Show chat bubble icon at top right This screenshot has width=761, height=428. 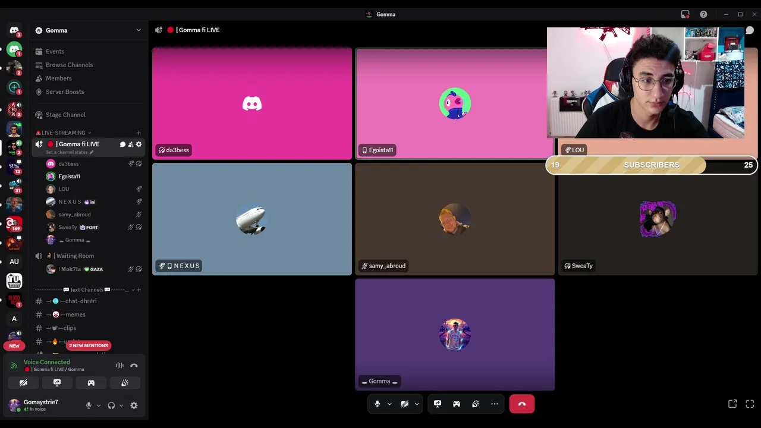point(750,30)
